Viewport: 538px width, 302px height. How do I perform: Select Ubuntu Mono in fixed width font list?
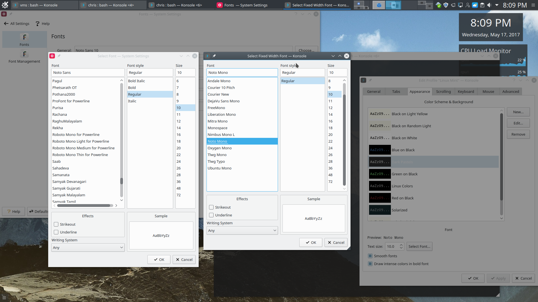coord(242,168)
